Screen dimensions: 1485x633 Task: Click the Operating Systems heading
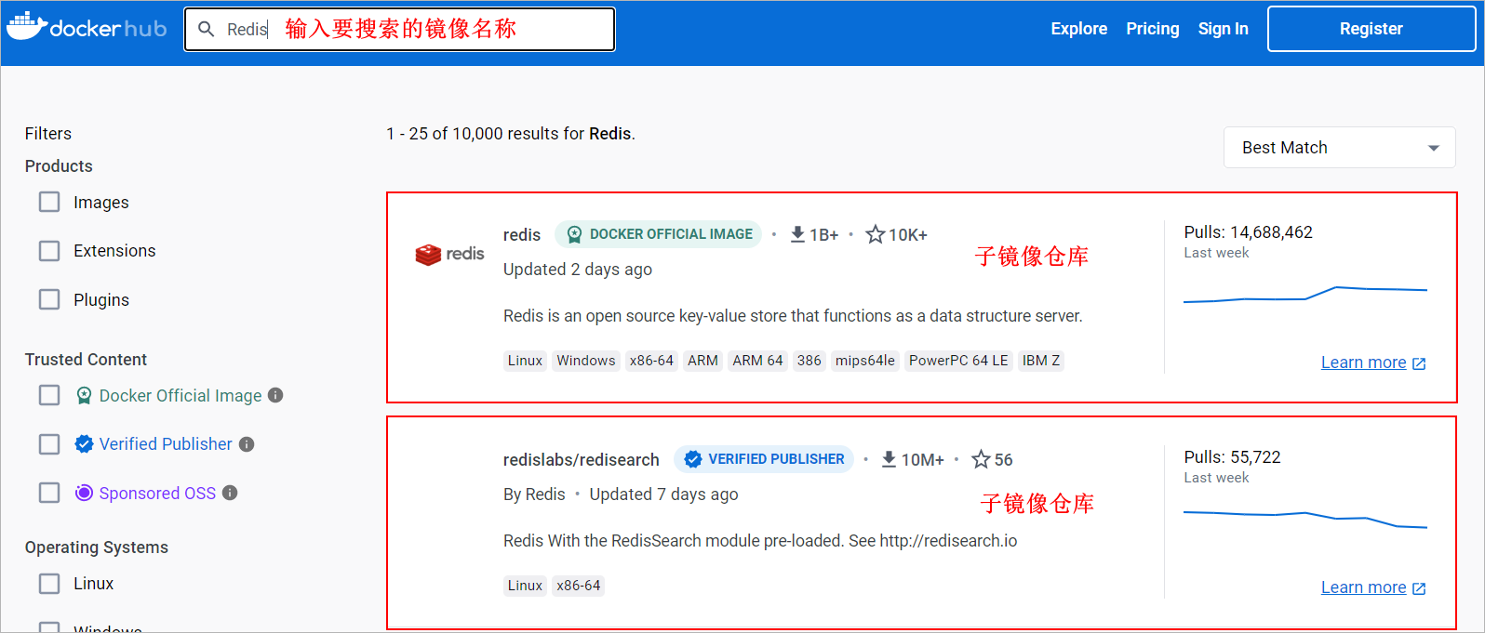point(97,547)
